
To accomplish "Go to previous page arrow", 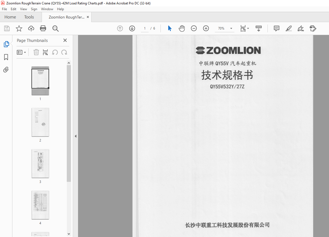I will [x=120, y=28].
